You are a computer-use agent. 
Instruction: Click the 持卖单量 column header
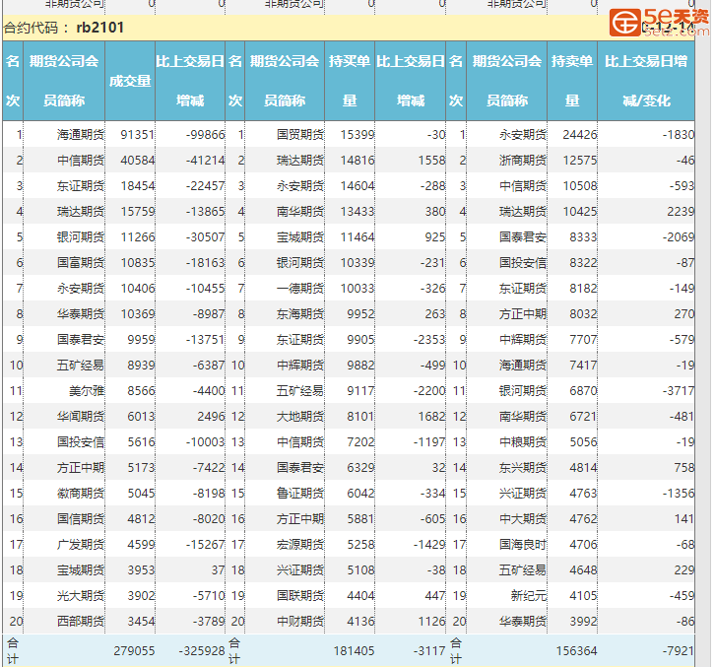click(572, 81)
